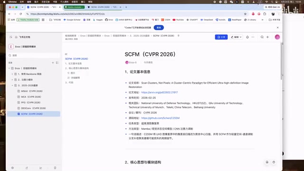Collapse the sidebar with the top-left toggle icon
The image size is (304, 171).
coord(10,37)
